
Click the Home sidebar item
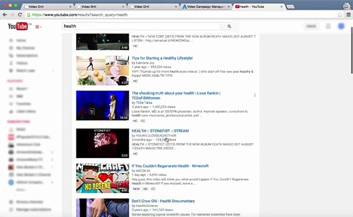coord(21,40)
